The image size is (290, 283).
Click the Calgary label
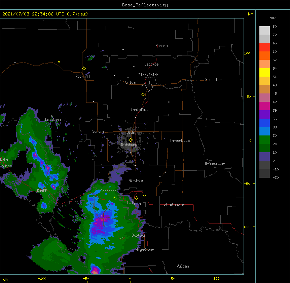tap(134, 203)
